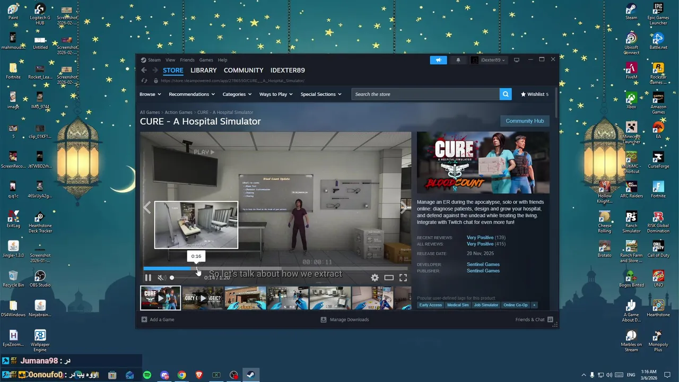Expand the Ways to Play dropdown
The width and height of the screenshot is (679, 382).
[x=276, y=94]
